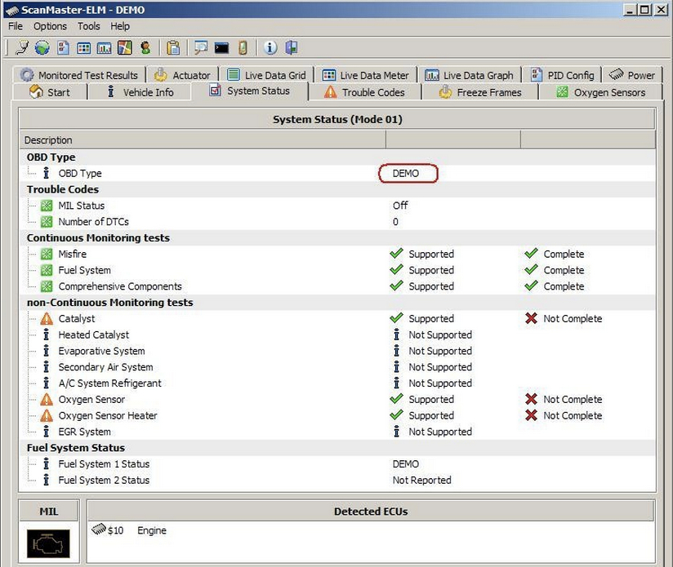
Task: Switch to the Power tab
Action: pos(632,75)
